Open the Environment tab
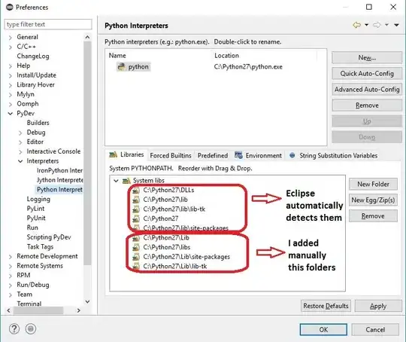 [x=258, y=155]
